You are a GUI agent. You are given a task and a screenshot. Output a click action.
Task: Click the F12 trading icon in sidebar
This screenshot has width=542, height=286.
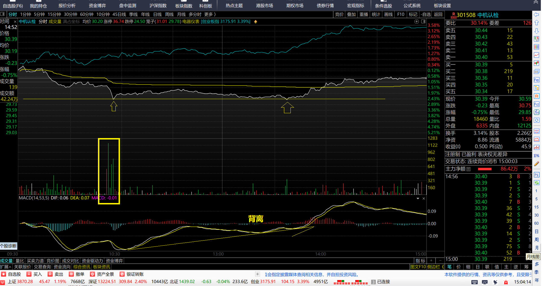click(536, 104)
